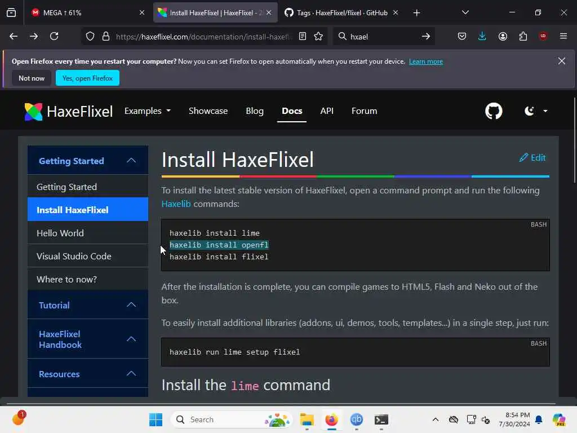Image resolution: width=577 pixels, height=433 pixels.
Task: Click the search box containing hxael
Action: pyautogui.click(x=383, y=37)
